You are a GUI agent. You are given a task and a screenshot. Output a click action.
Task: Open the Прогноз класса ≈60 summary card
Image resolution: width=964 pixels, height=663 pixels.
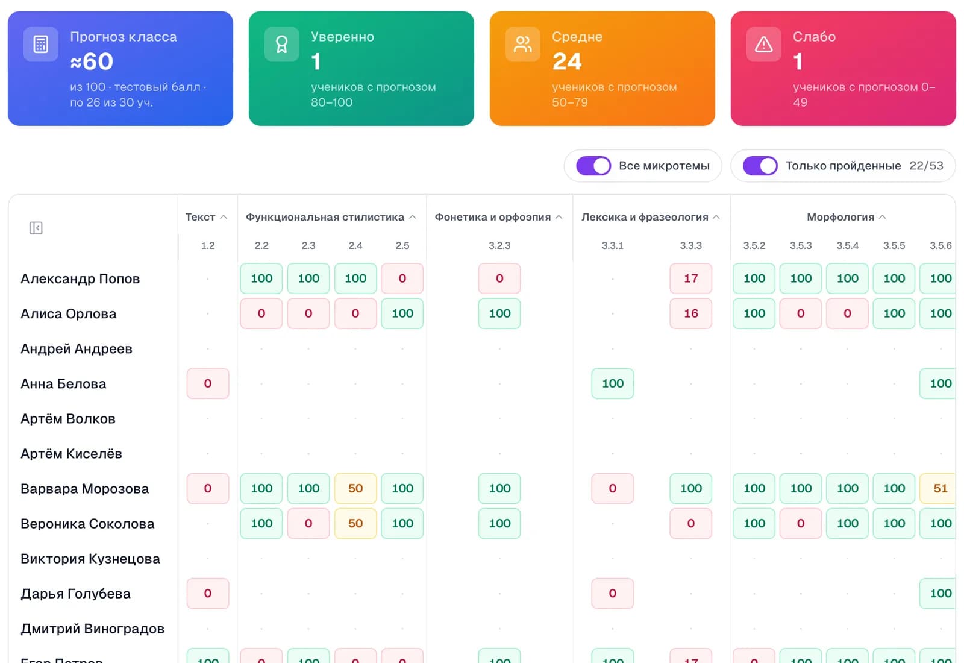tap(120, 69)
